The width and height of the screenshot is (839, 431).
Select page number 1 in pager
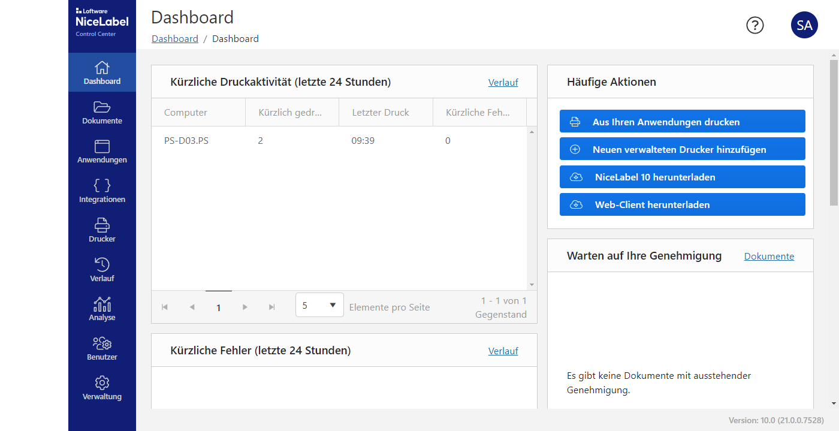pos(218,307)
